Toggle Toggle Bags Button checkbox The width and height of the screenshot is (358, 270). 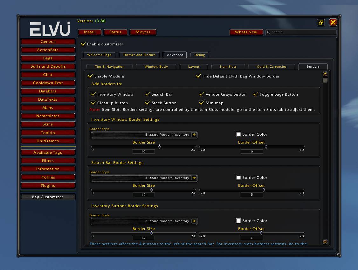click(x=256, y=94)
